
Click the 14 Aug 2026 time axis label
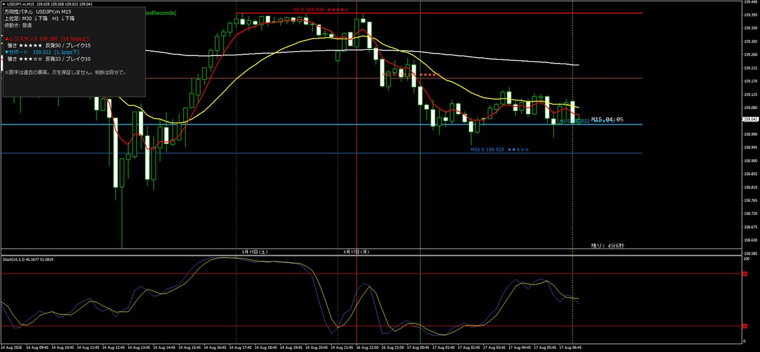tap(12, 347)
